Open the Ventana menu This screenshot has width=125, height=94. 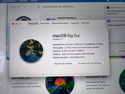pyautogui.click(x=23, y=1)
